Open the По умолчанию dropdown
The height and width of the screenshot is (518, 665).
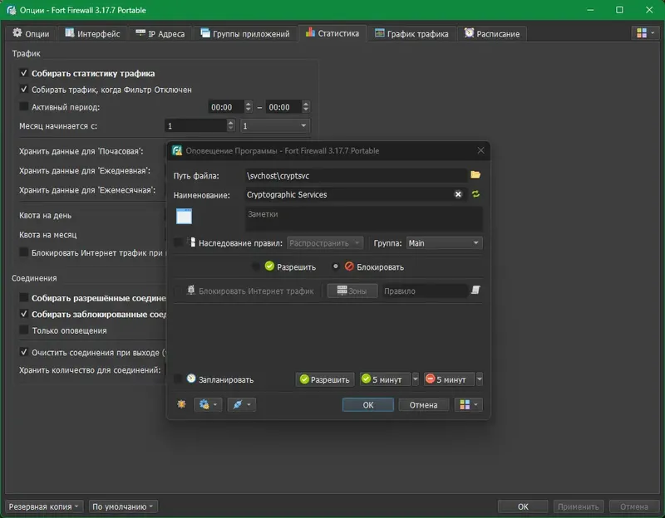click(x=123, y=506)
